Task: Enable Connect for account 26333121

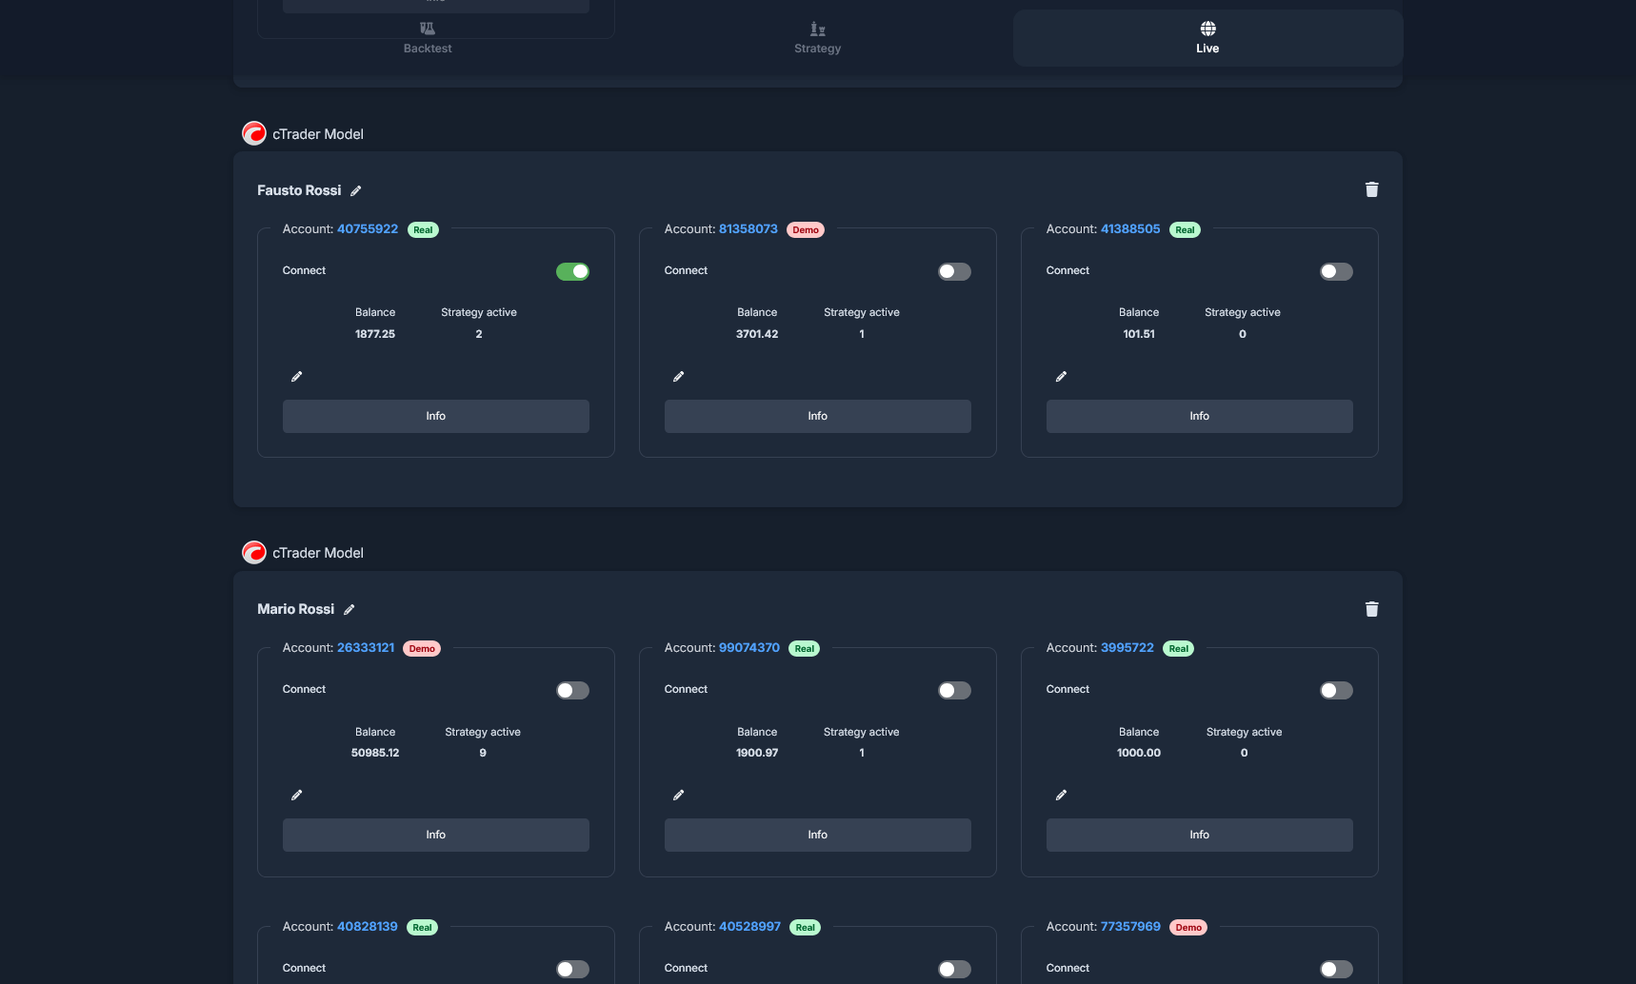Action: pos(572,690)
